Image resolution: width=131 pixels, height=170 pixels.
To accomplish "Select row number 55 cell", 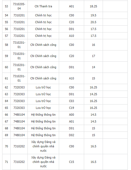I will [x=6, y=22].
